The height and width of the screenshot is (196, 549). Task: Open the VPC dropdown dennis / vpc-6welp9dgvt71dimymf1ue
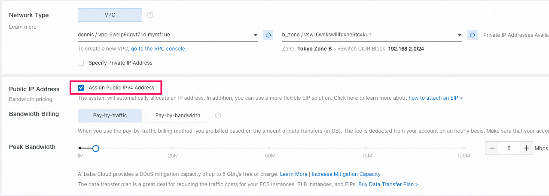[168, 35]
